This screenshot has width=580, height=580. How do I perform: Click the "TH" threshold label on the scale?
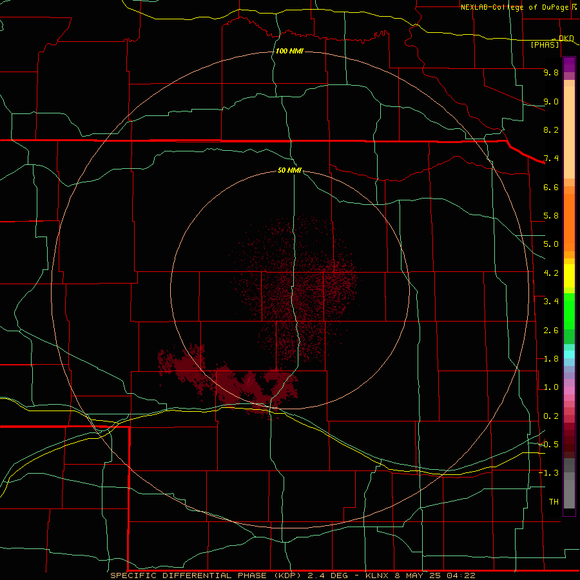(x=554, y=502)
